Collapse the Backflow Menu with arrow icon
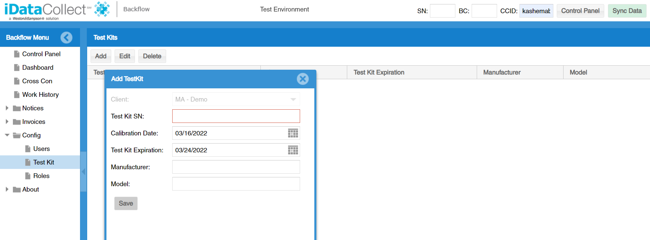The height and width of the screenshot is (240, 650). [66, 38]
